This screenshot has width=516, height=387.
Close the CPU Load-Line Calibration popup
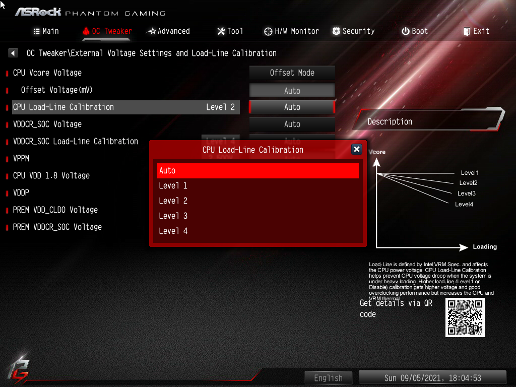356,149
